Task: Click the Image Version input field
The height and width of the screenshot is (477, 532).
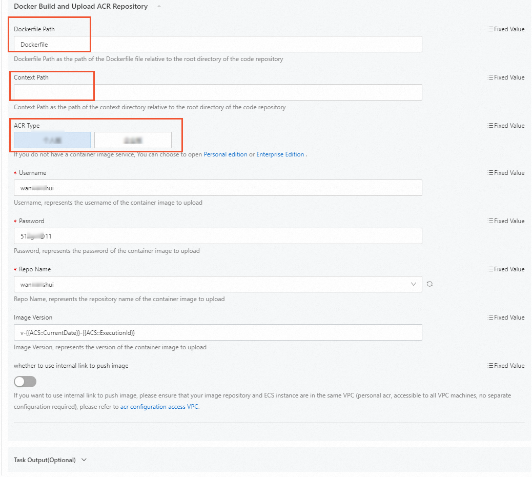Action: pos(217,332)
